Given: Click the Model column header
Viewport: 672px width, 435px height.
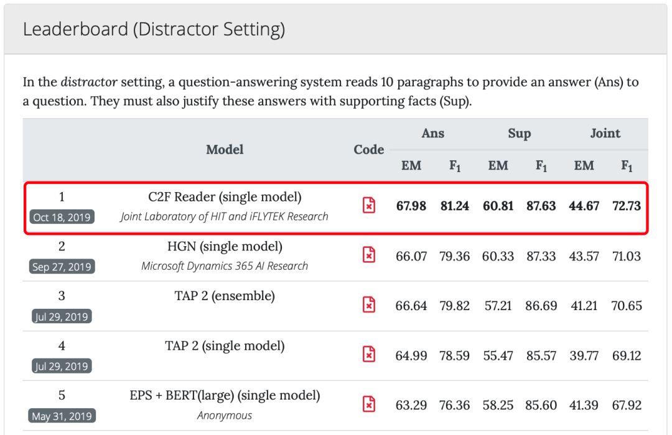Looking at the screenshot, I should [225, 150].
